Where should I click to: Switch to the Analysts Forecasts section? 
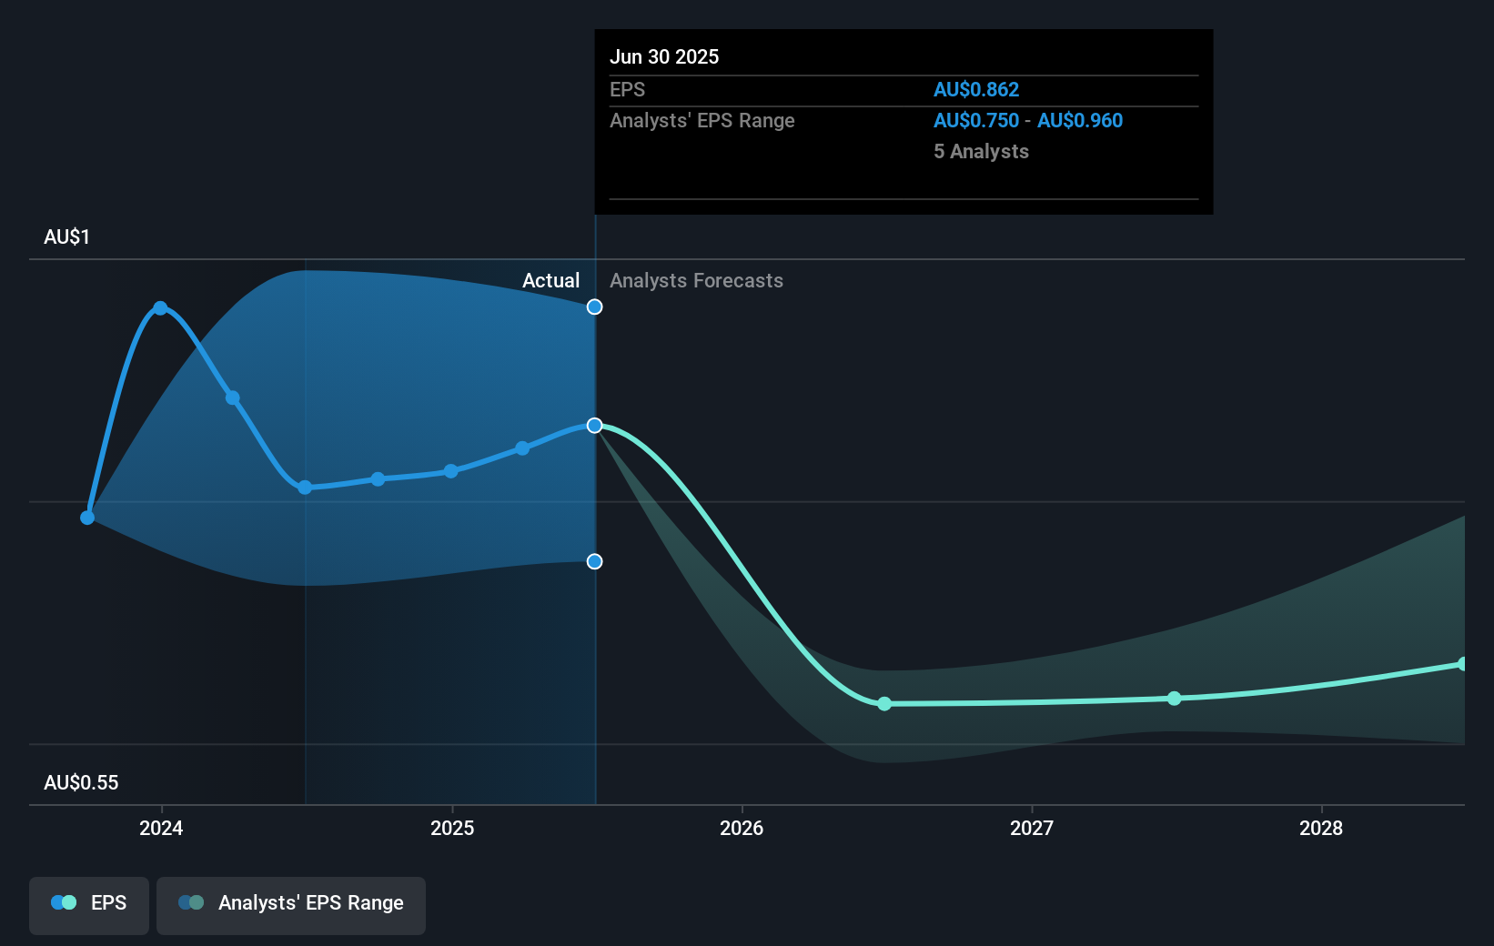coord(696,280)
